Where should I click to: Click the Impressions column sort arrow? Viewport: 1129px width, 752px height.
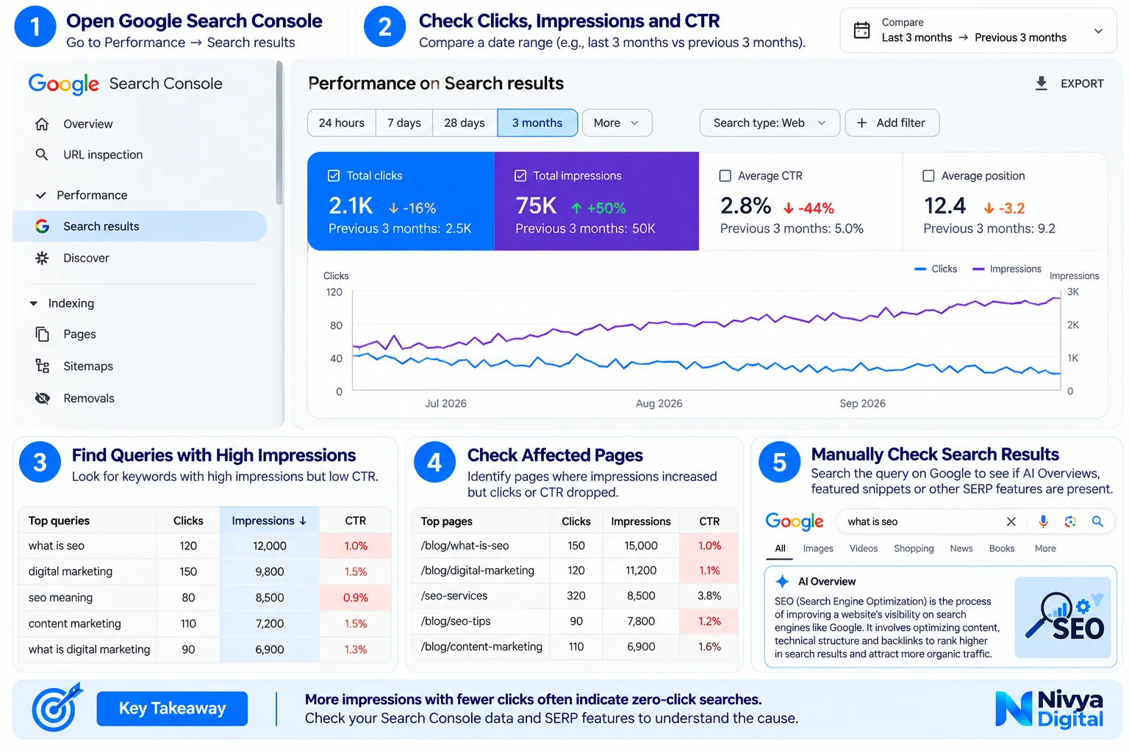[x=303, y=521]
